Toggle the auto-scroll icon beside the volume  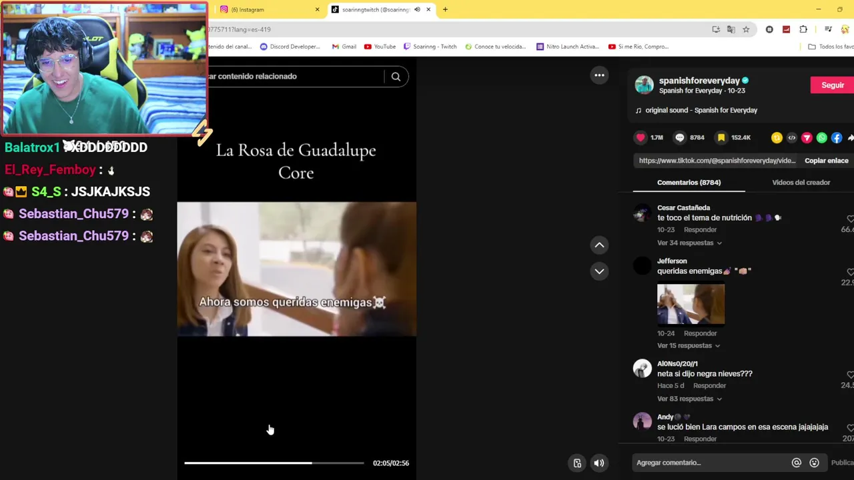point(577,463)
